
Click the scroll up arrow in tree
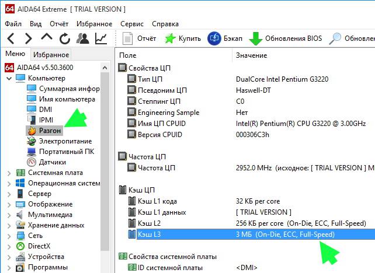coord(105,68)
